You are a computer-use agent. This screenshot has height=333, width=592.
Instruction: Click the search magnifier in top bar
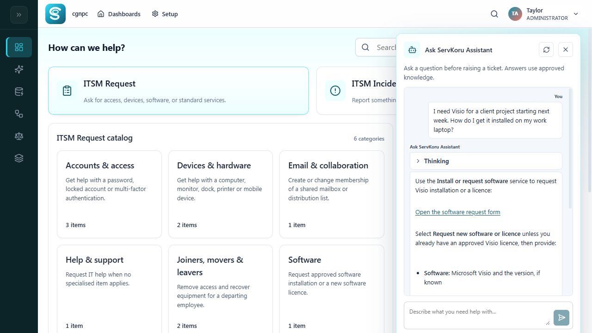coord(494,14)
